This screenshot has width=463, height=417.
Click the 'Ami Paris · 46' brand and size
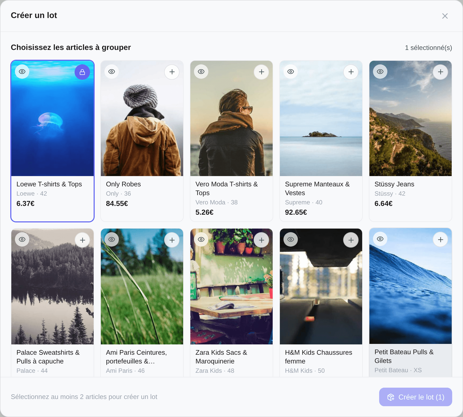[x=125, y=371]
